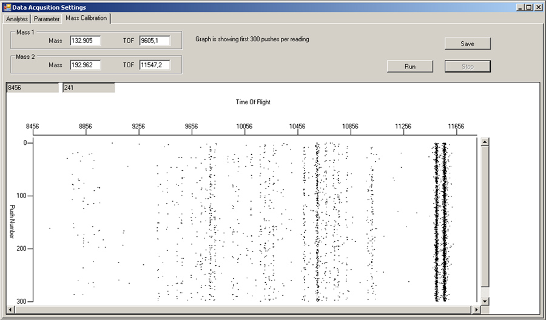Click the Mass 2 Mass field showing 192.962
Image resolution: width=546 pixels, height=320 pixels.
point(84,64)
